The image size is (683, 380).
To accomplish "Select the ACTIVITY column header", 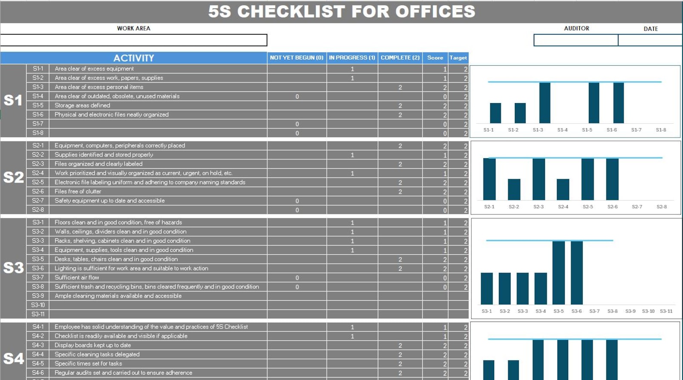I will (133, 58).
